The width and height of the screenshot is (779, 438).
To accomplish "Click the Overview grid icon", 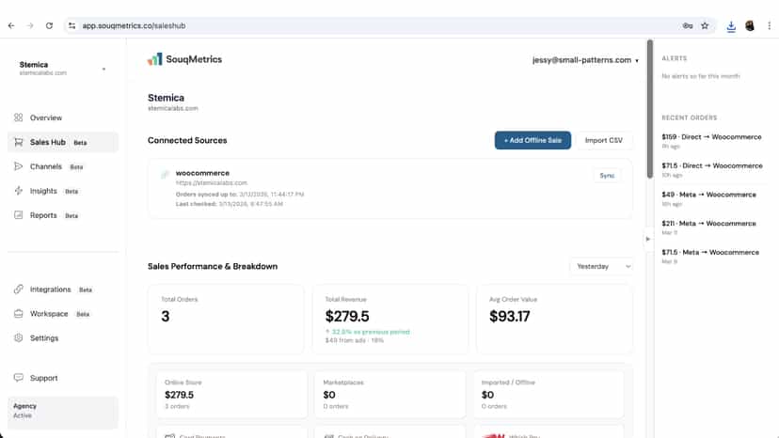I will click(19, 117).
